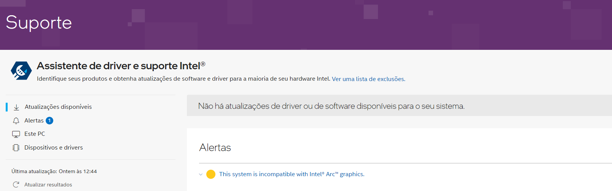Open the Atualizações disponíveis section
612x191 pixels.
pyautogui.click(x=58, y=107)
